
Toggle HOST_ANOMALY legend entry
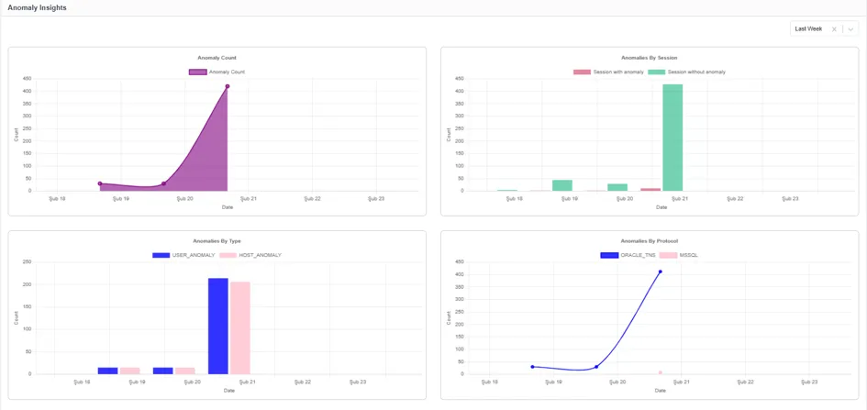(x=250, y=255)
